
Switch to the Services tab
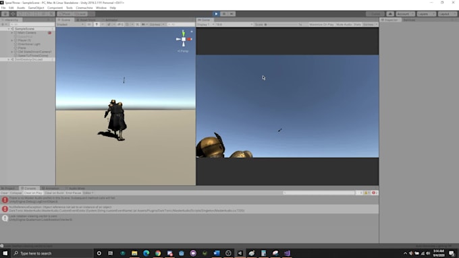(x=409, y=20)
